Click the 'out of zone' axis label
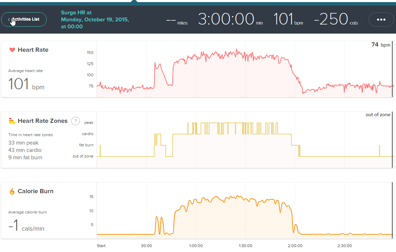396x252 pixels. tap(83, 156)
